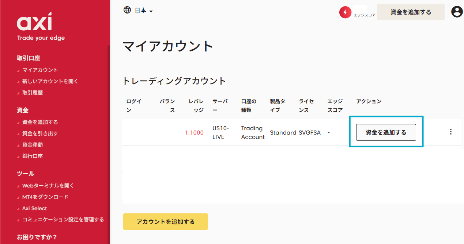Screen dimensions: 464x244
Task: Open the user profile avatar icon
Action: coord(457,12)
